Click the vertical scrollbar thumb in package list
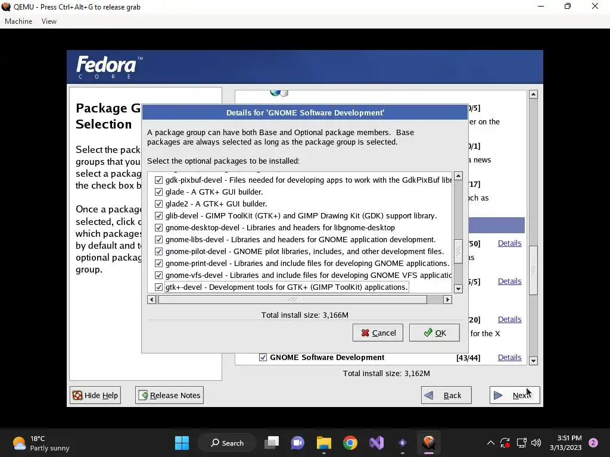 (458, 252)
